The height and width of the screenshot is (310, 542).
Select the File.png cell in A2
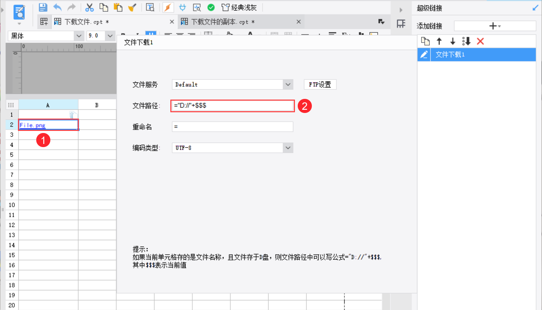48,125
